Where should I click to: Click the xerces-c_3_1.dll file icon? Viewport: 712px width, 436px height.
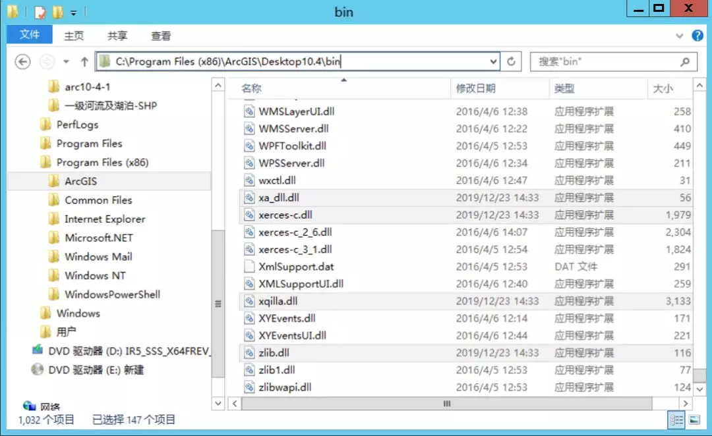coord(249,250)
